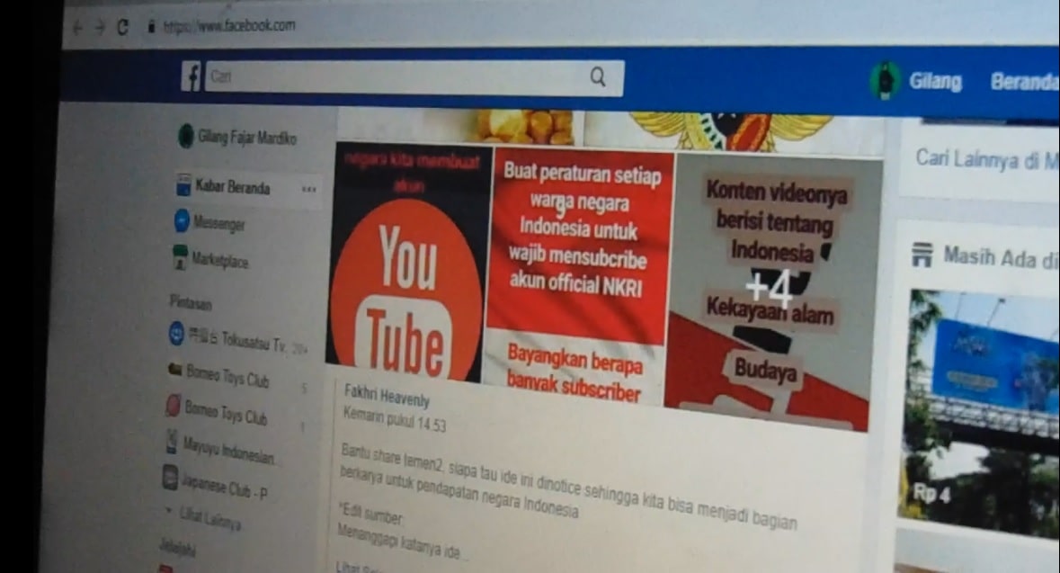Click the 'Bantu share temen2' post text
The image size is (1060, 573).
pos(568,487)
